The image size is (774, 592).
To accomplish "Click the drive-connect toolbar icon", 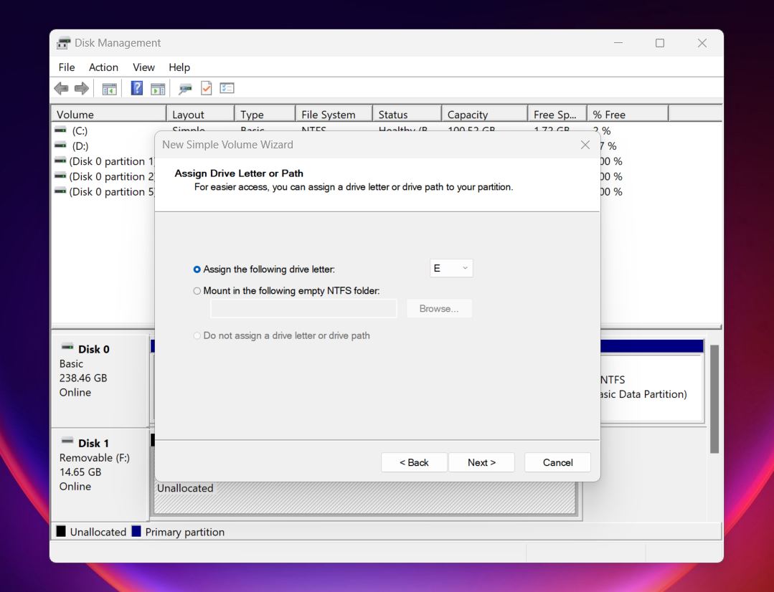I will (x=185, y=89).
